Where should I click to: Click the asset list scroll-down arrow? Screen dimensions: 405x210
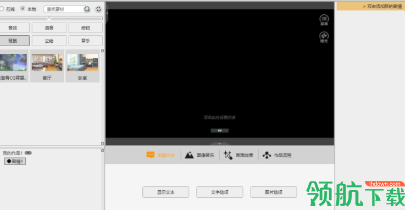click(x=103, y=143)
